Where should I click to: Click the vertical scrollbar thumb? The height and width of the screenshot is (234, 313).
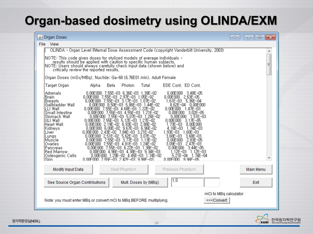point(269,65)
